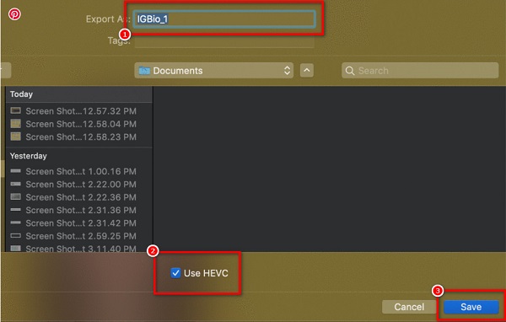Select Screen Shot 3.11.40 PM file
This screenshot has height=322, width=506.
[79, 248]
